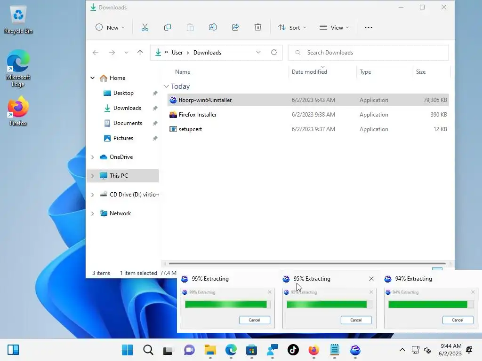Cancel the 94% Extracting dialog
Viewport: 482px width, 361px height.
pyautogui.click(x=458, y=320)
